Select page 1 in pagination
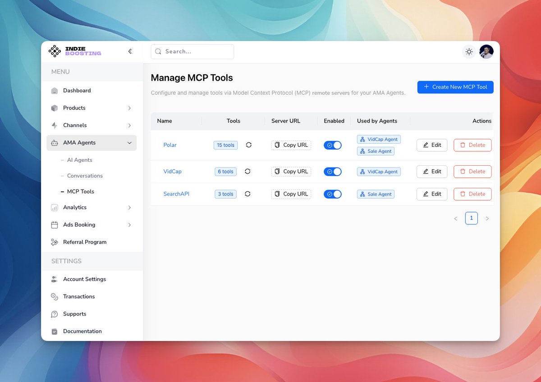Screen dimensions: 541x382 click(471, 218)
